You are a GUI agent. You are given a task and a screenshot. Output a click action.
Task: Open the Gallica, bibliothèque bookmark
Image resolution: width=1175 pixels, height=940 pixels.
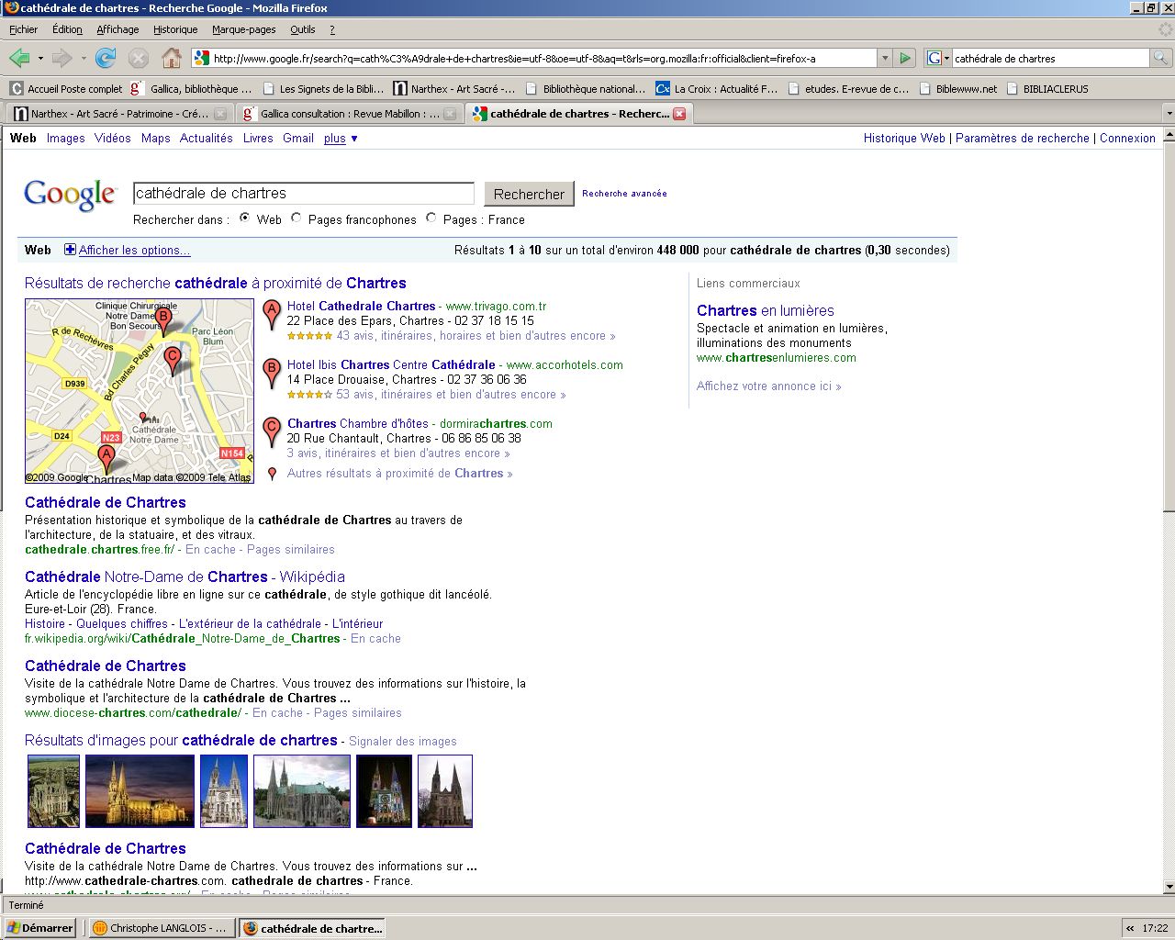[192, 89]
